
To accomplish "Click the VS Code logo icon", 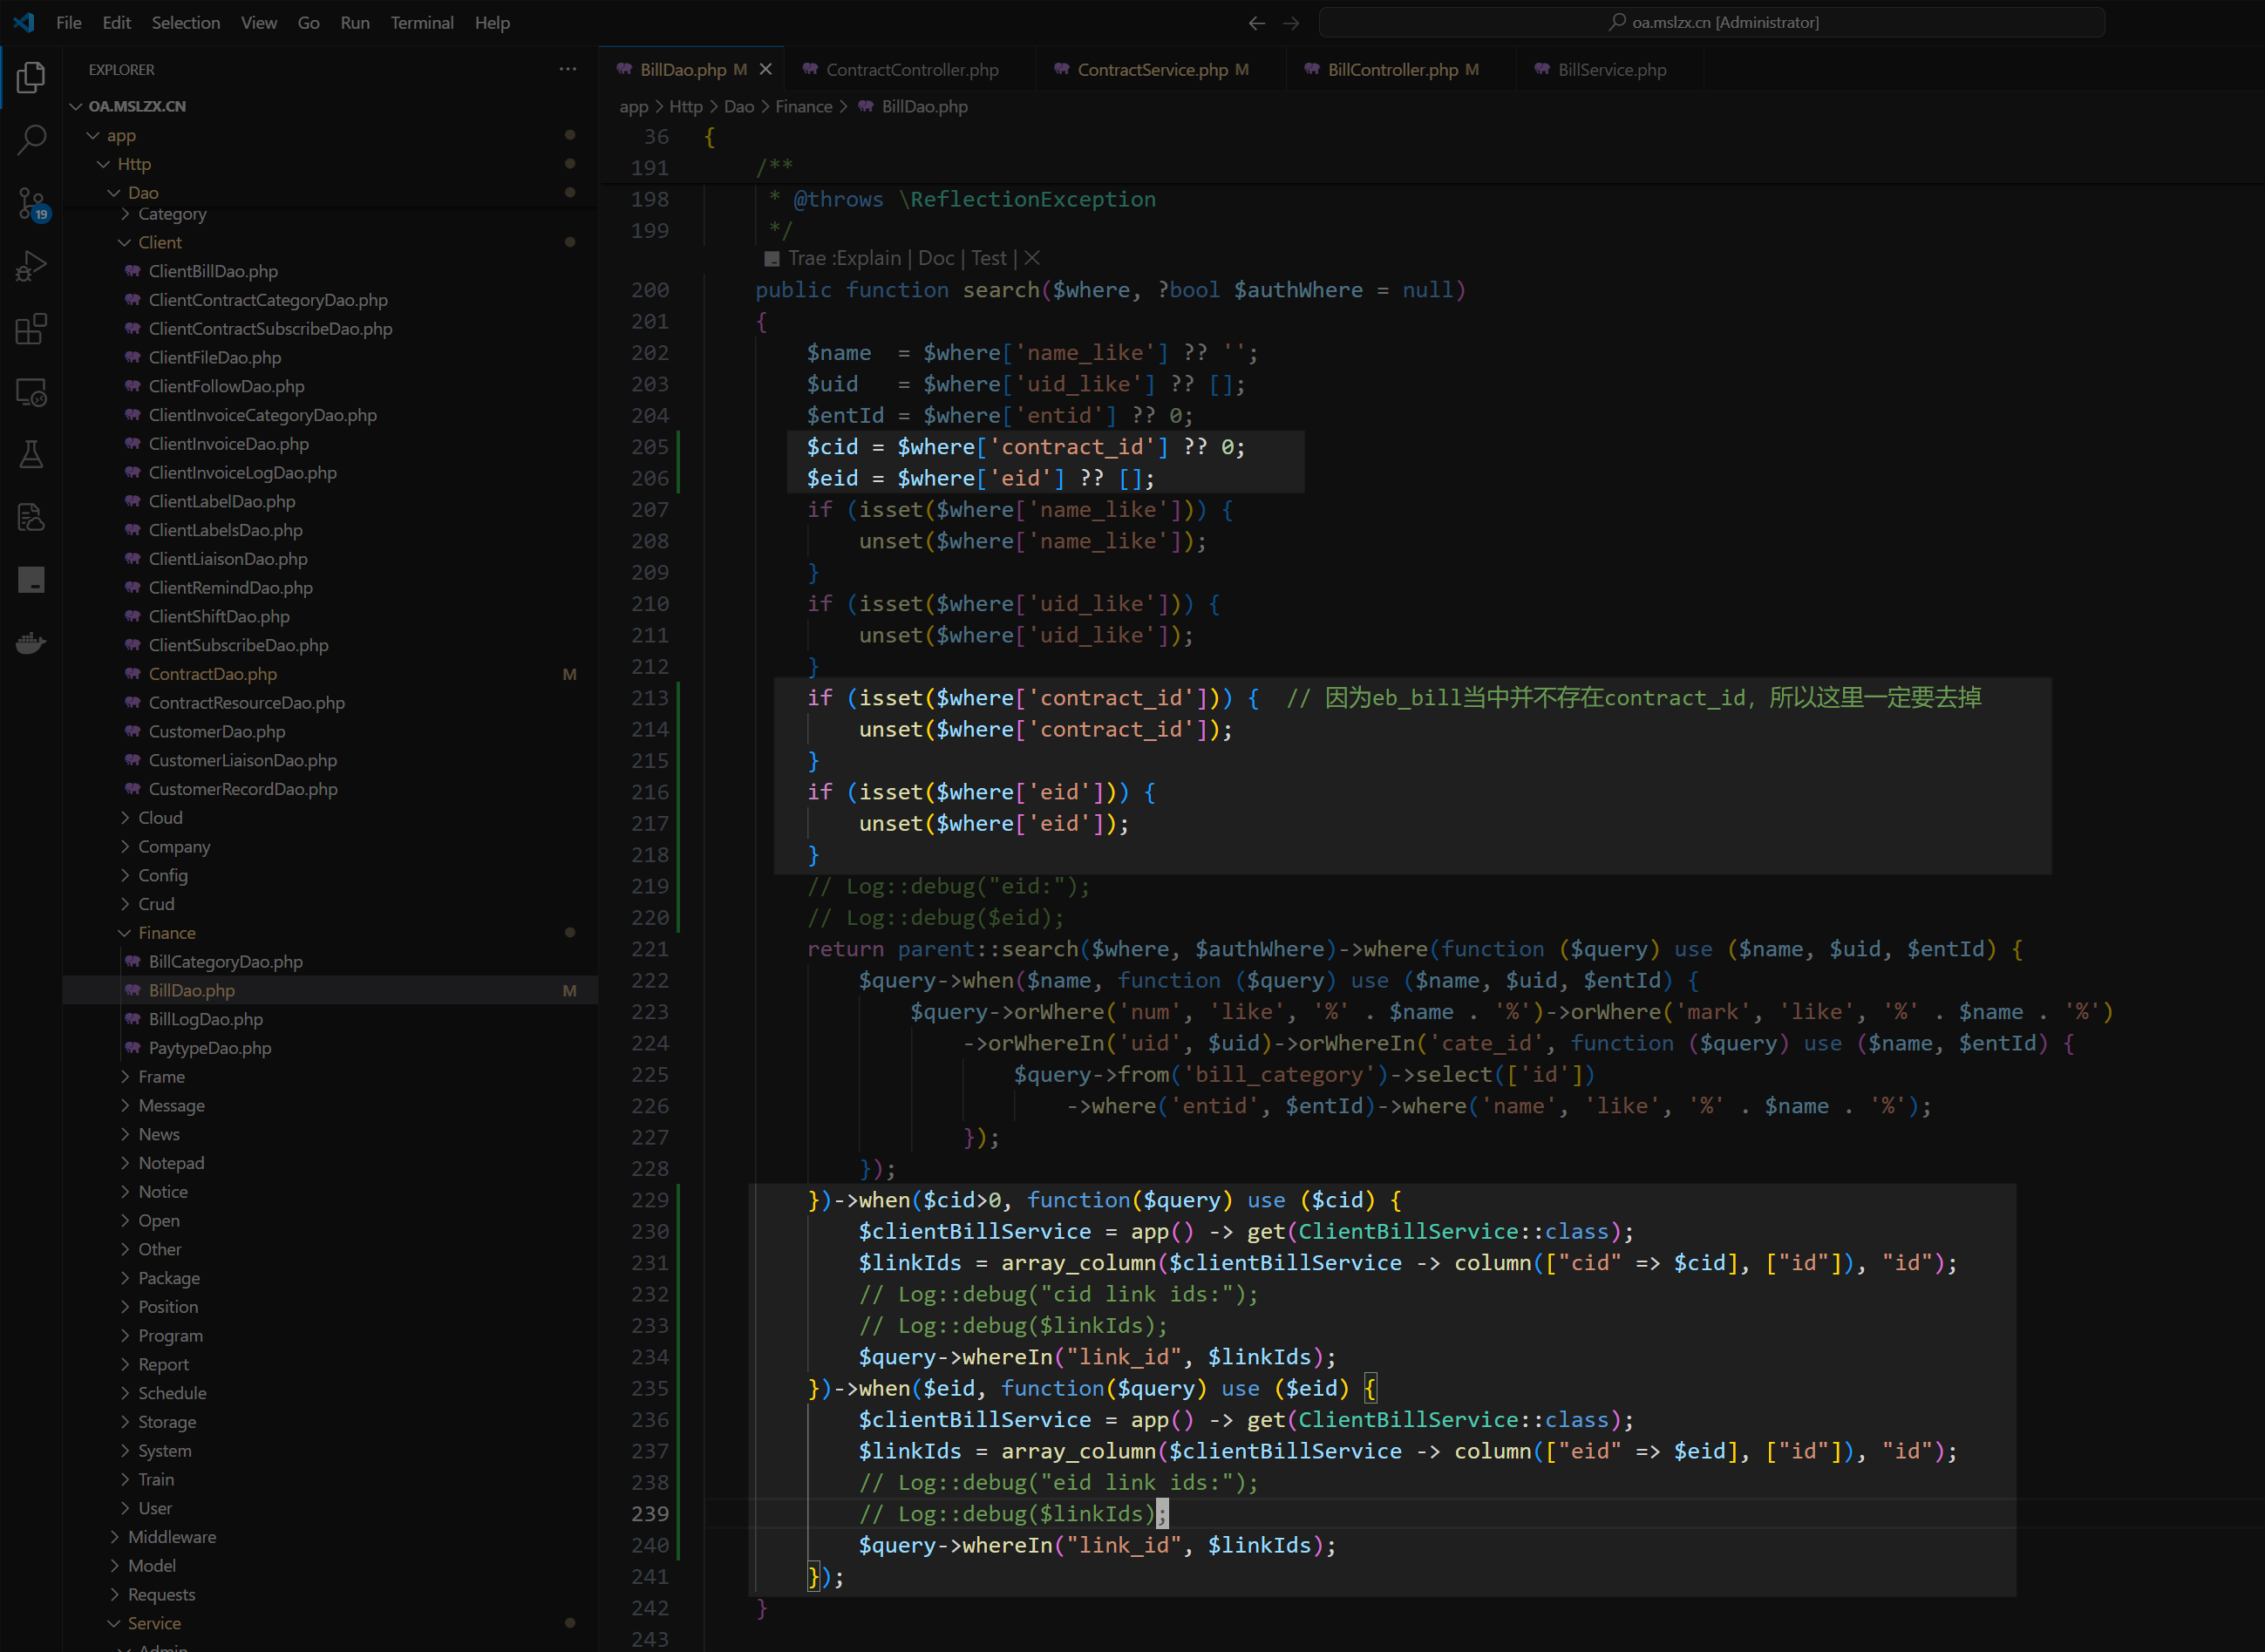I will pyautogui.click(x=24, y=22).
